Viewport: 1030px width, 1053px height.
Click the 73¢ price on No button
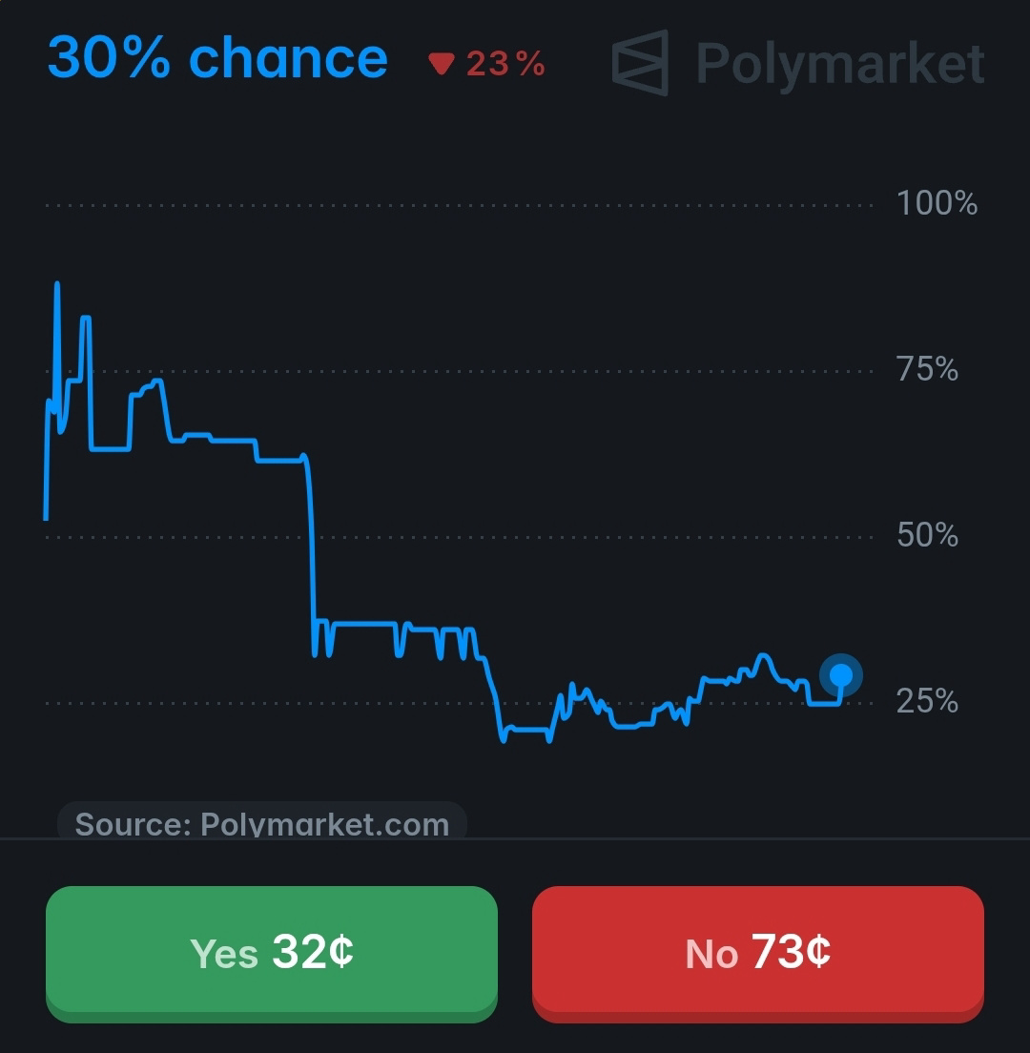click(x=791, y=952)
